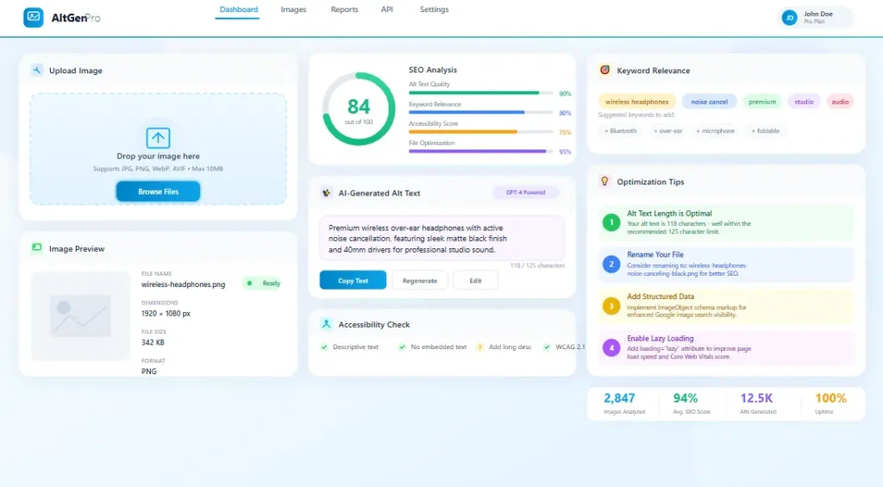This screenshot has height=487, width=883.
Task: Click the 94% Avg. SEO Score stat
Action: (x=692, y=403)
